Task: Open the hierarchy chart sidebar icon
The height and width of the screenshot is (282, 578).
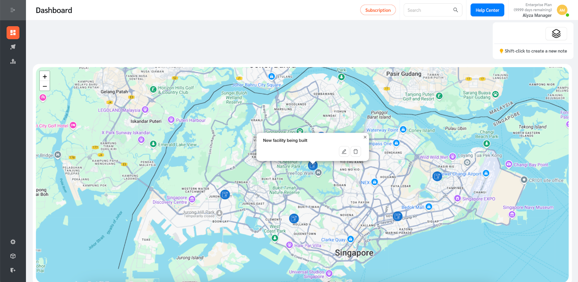Action: click(x=13, y=61)
